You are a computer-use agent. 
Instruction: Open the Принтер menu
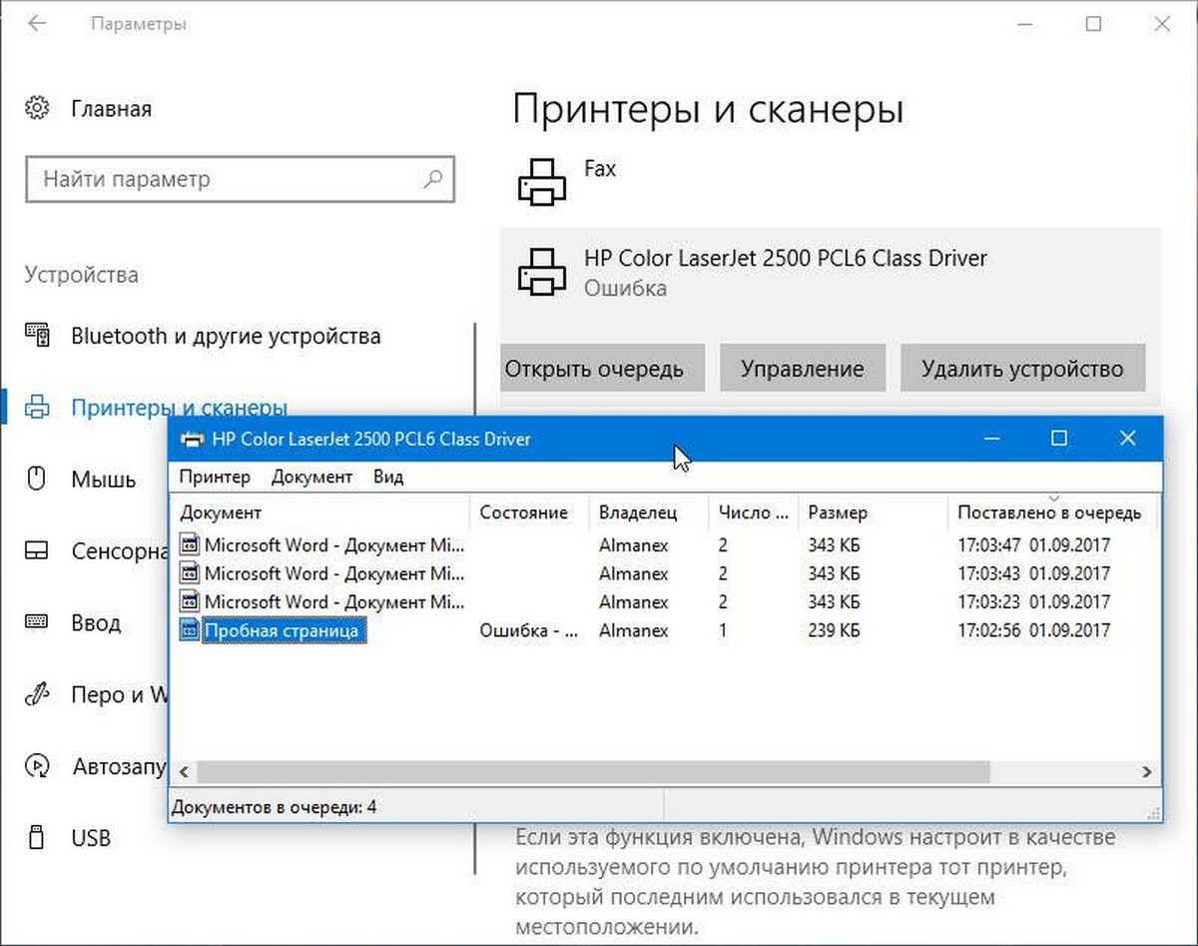216,476
